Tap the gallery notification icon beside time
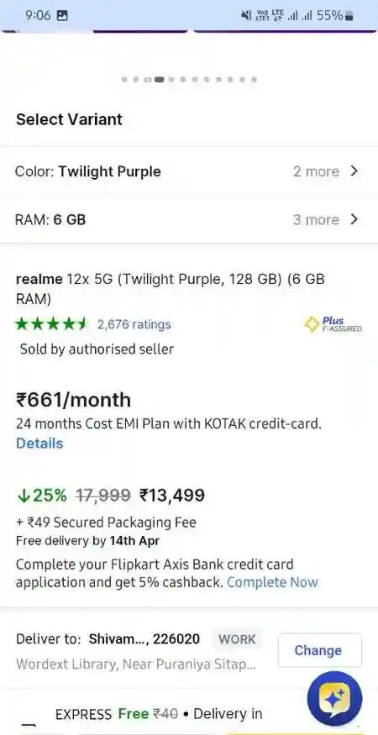This screenshot has width=378, height=735. coord(62,15)
